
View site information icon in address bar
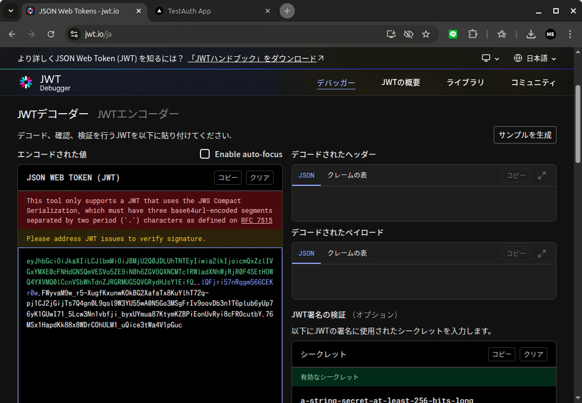74,34
